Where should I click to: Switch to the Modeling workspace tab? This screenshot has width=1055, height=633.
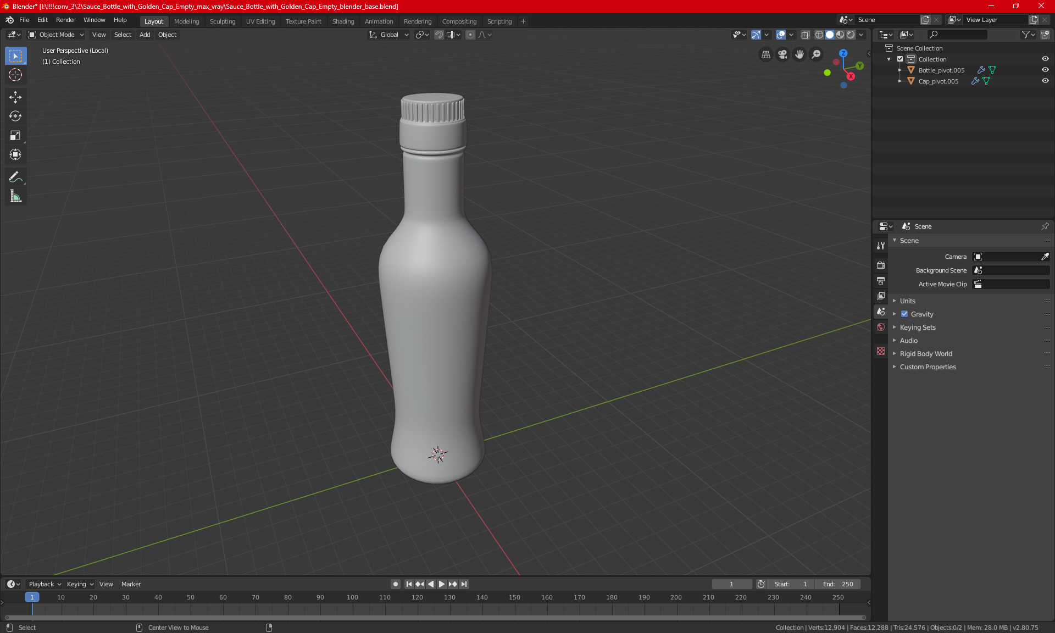(186, 21)
